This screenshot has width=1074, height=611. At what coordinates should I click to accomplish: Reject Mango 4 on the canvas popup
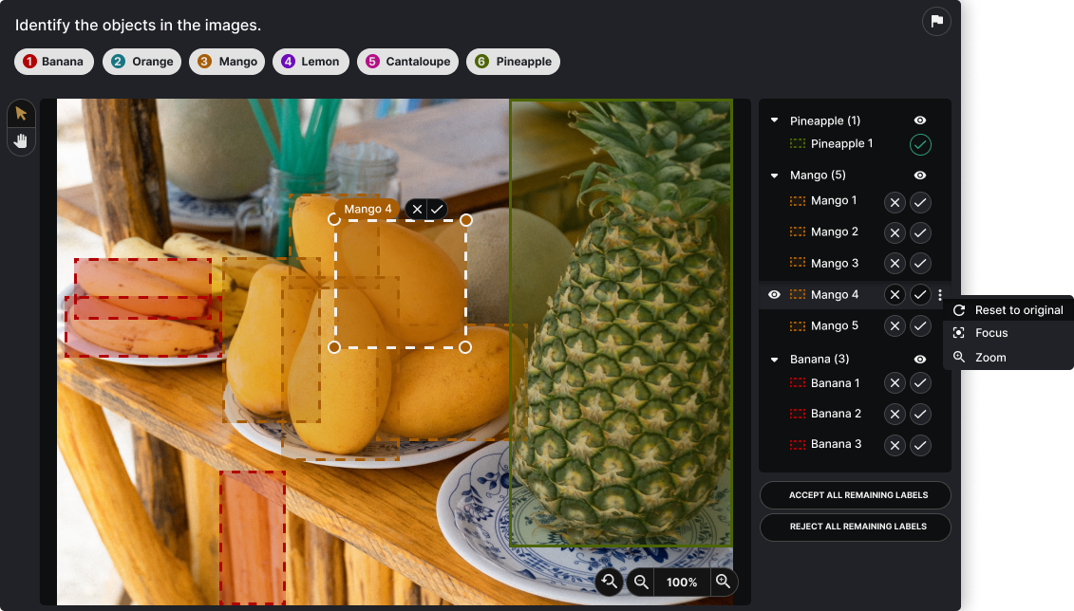click(x=417, y=210)
